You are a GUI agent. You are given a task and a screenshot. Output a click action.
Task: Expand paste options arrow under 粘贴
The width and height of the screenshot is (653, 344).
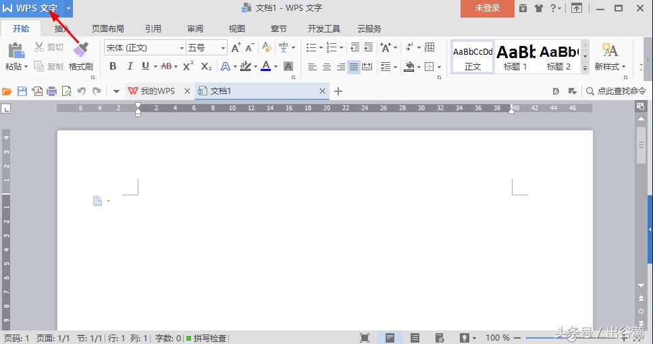coord(26,67)
